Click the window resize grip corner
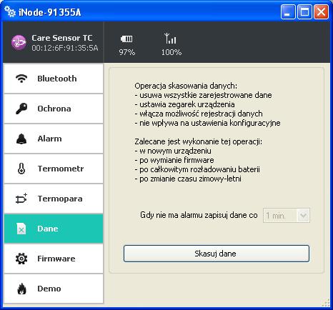This screenshot has height=310, width=333. 326,303
